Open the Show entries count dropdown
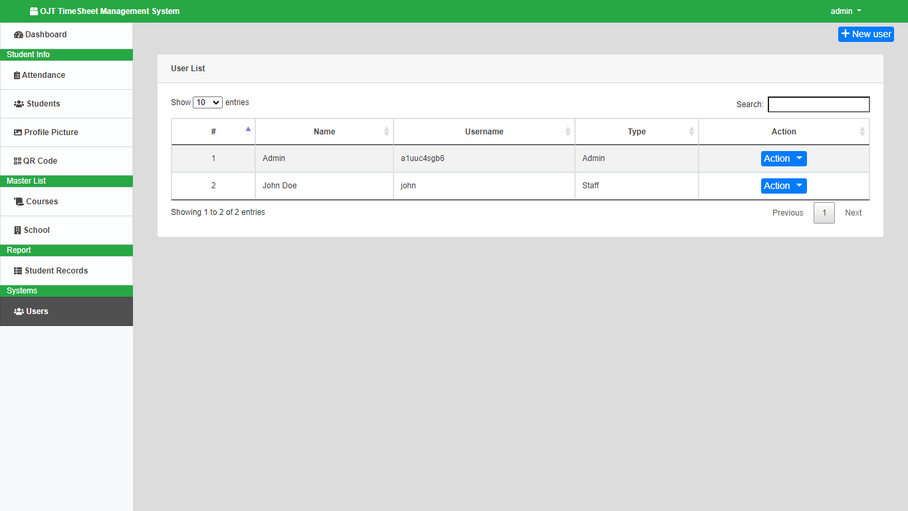Viewport: 908px width, 511px height. point(207,102)
